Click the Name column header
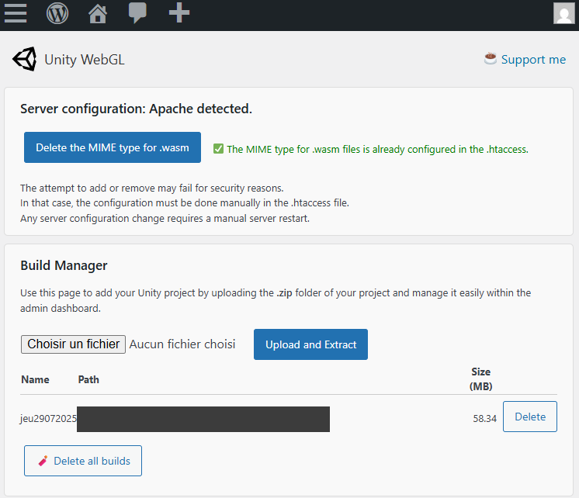Viewport: 579px width, 498px height. [35, 379]
